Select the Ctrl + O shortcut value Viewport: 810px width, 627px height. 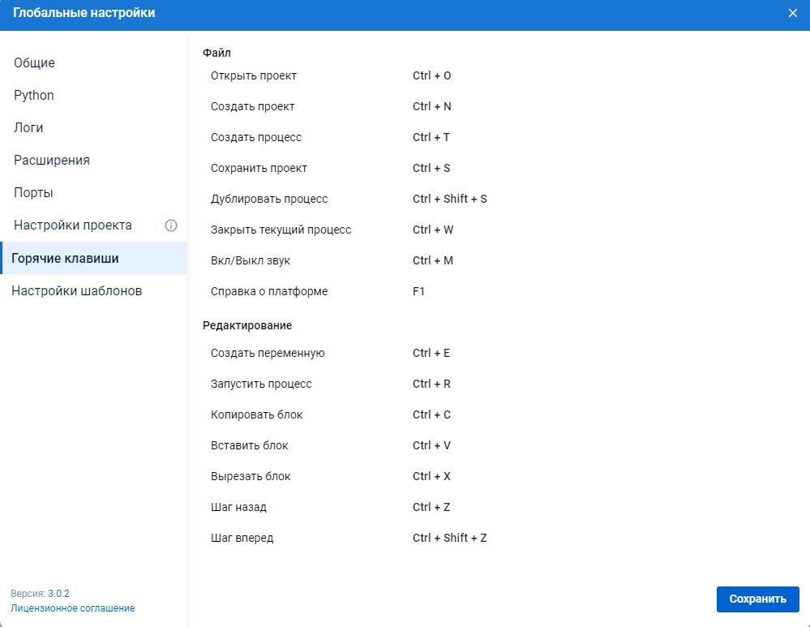(x=432, y=75)
